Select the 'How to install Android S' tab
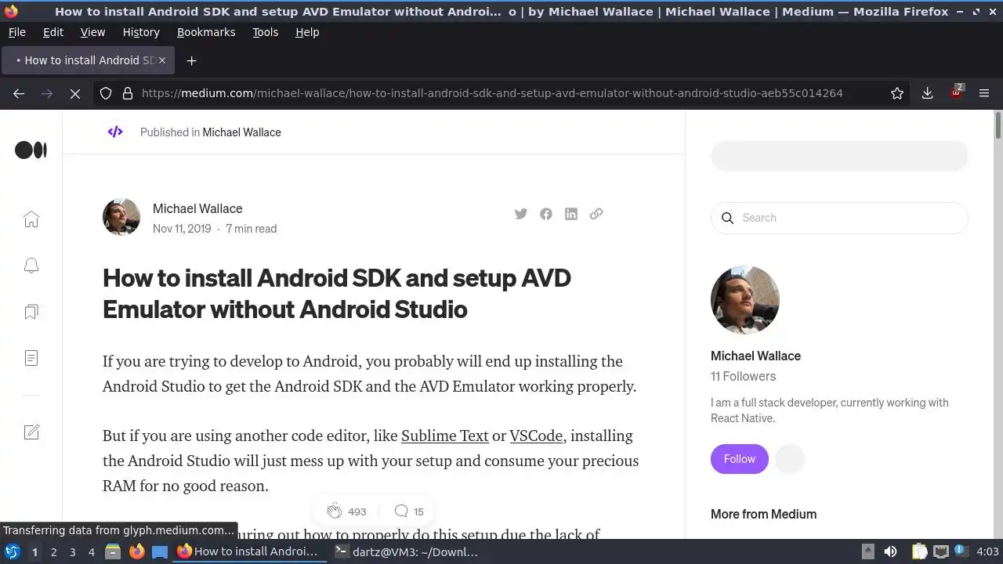1003x564 pixels. 87,60
